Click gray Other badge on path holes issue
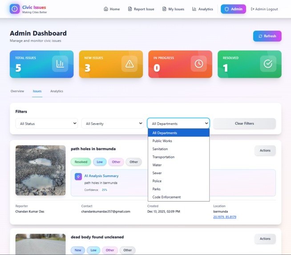This screenshot has width=291, height=255. pyautogui.click(x=133, y=162)
